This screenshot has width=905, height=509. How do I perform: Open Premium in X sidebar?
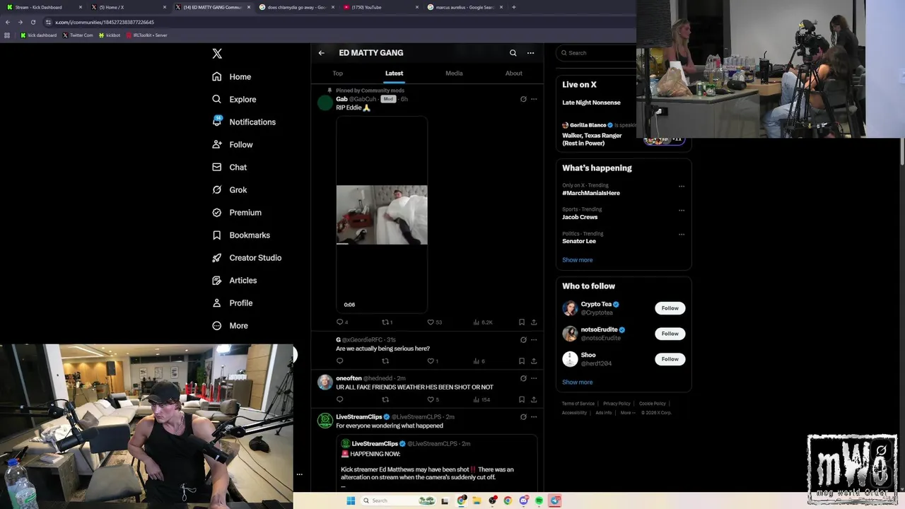[x=237, y=212]
